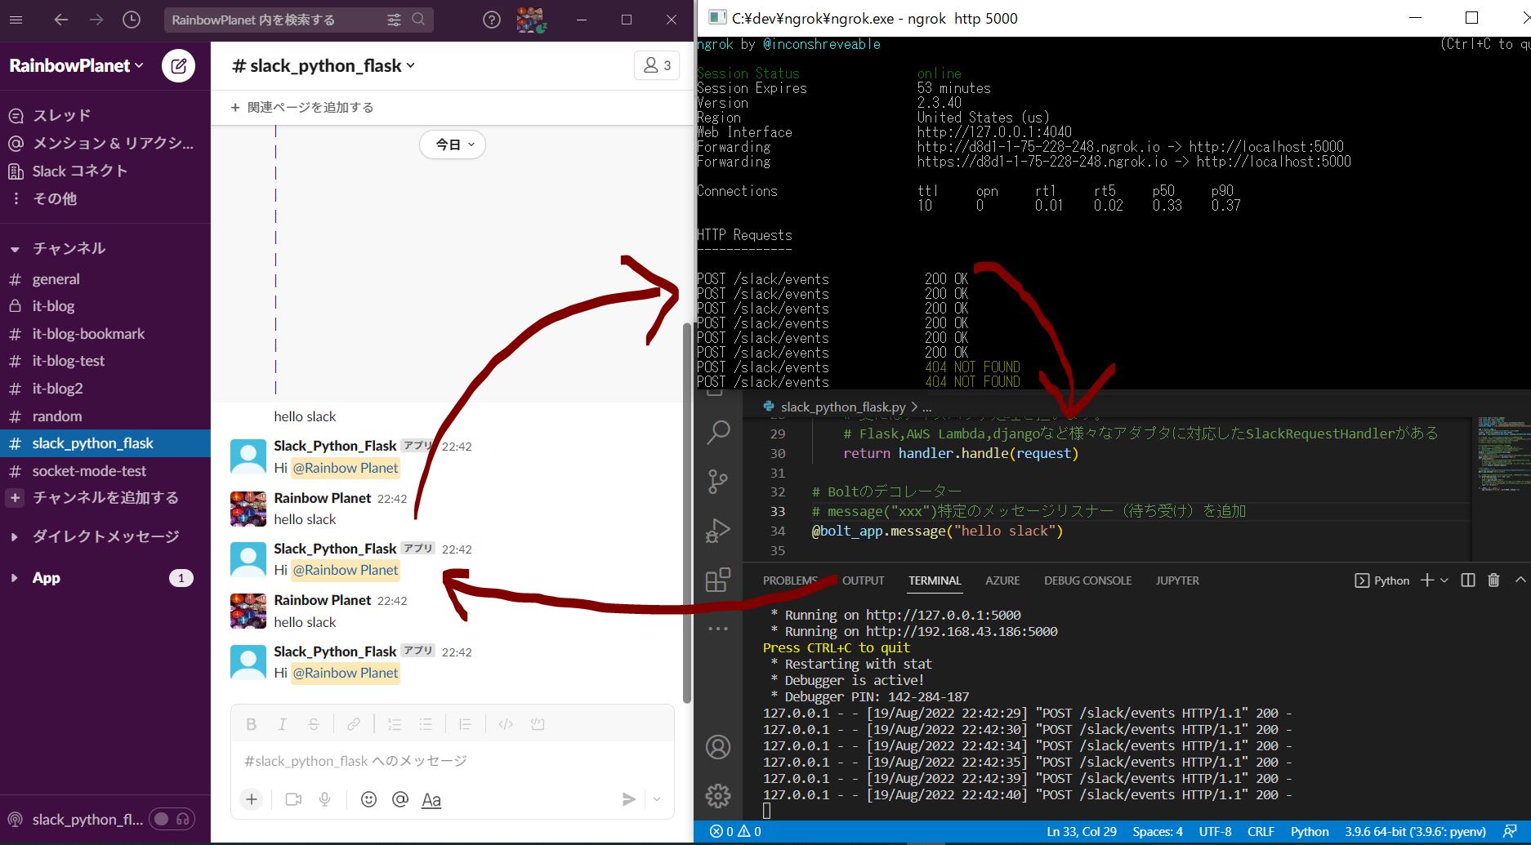This screenshot has height=845, width=1531.
Task: Open VS Code Source Control icon
Action: 717,482
